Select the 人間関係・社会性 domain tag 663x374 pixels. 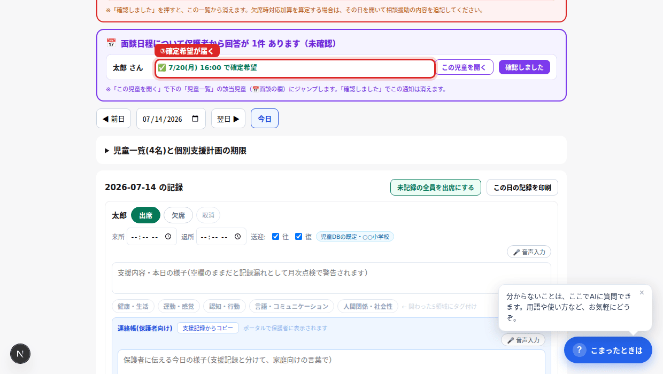[368, 306]
